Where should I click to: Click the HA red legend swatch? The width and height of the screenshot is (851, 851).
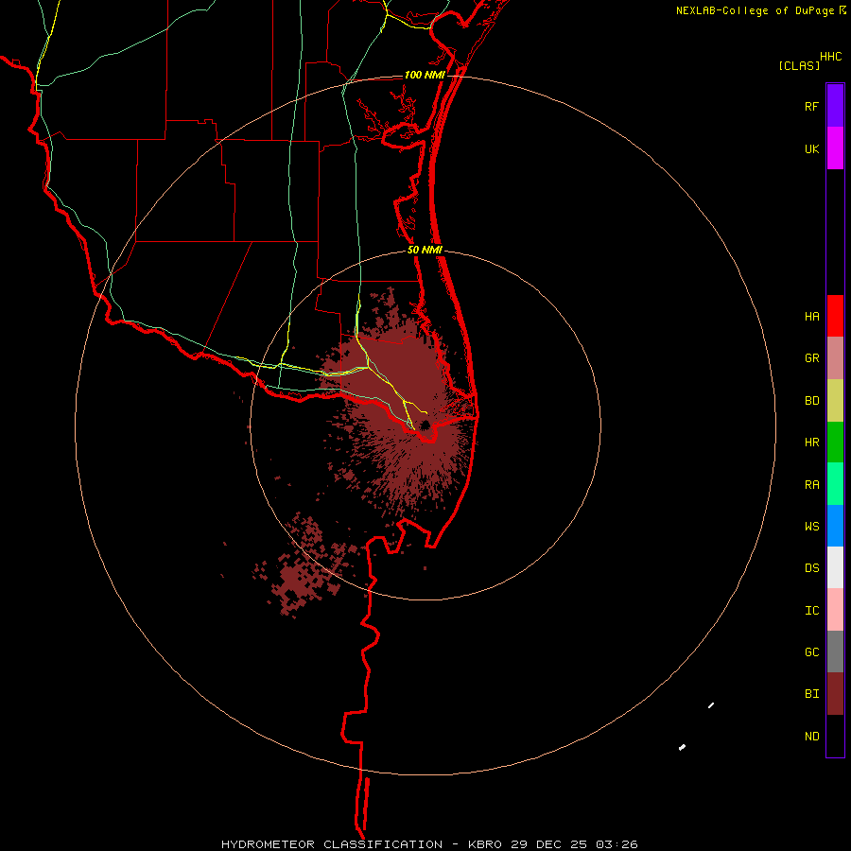pyautogui.click(x=835, y=316)
